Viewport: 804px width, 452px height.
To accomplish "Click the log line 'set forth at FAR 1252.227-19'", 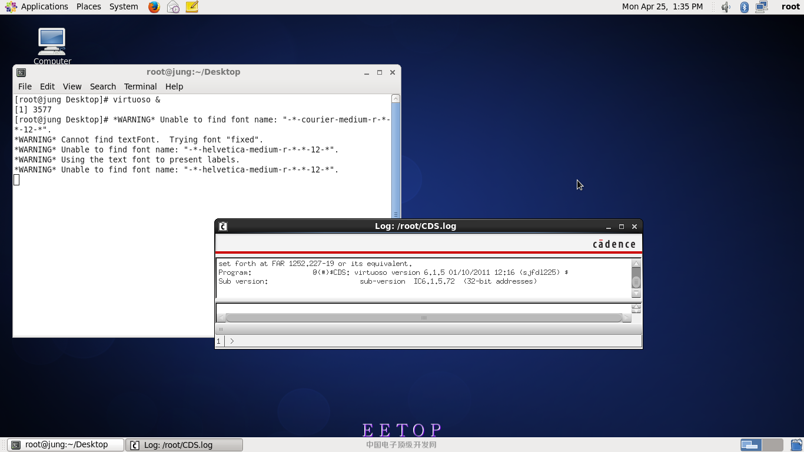I will coord(315,264).
